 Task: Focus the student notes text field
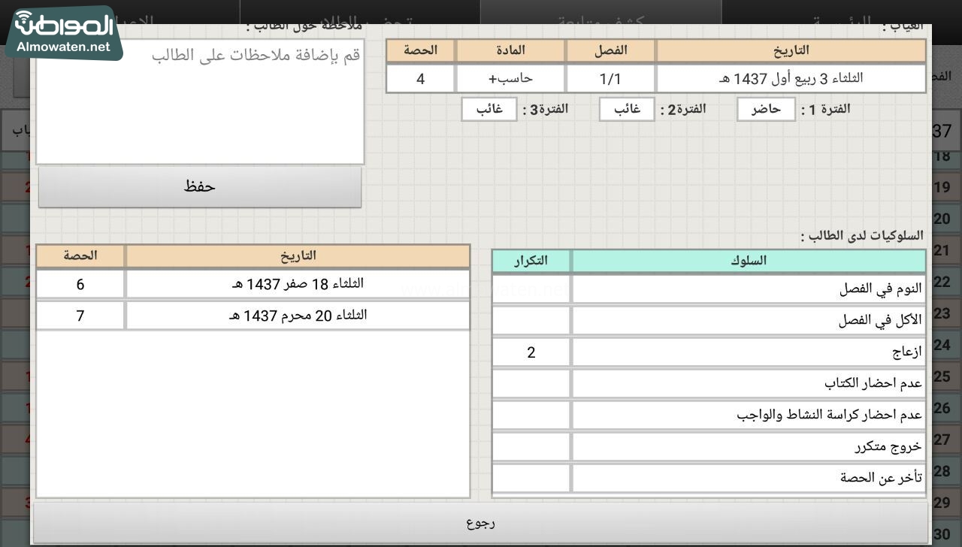coord(200,101)
